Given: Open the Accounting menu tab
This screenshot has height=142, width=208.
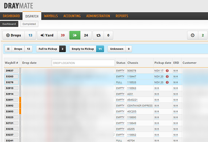Looking at the screenshot, I should (72, 16).
